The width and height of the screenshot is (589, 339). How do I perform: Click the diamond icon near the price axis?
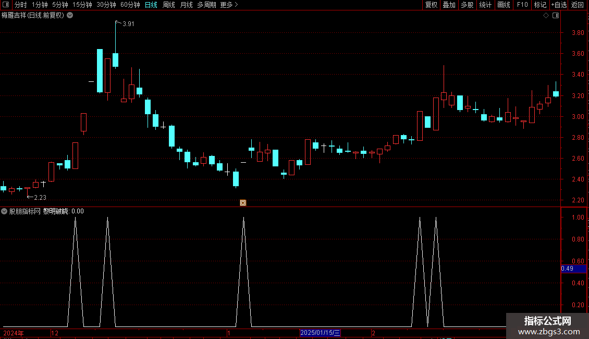coord(546,16)
